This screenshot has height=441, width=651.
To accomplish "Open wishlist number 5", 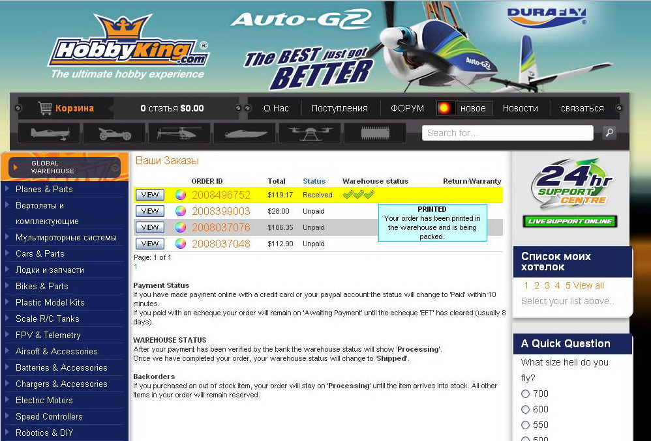I will point(568,285).
